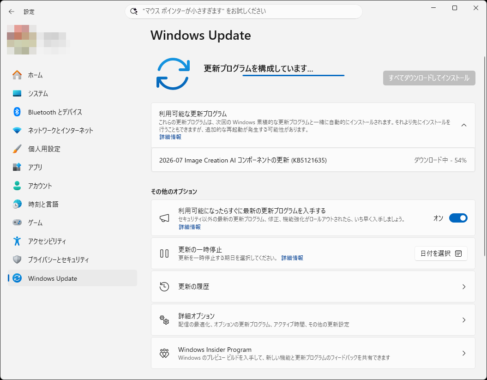Click the その他のオプション heading
This screenshot has height=380, width=487.
174,192
